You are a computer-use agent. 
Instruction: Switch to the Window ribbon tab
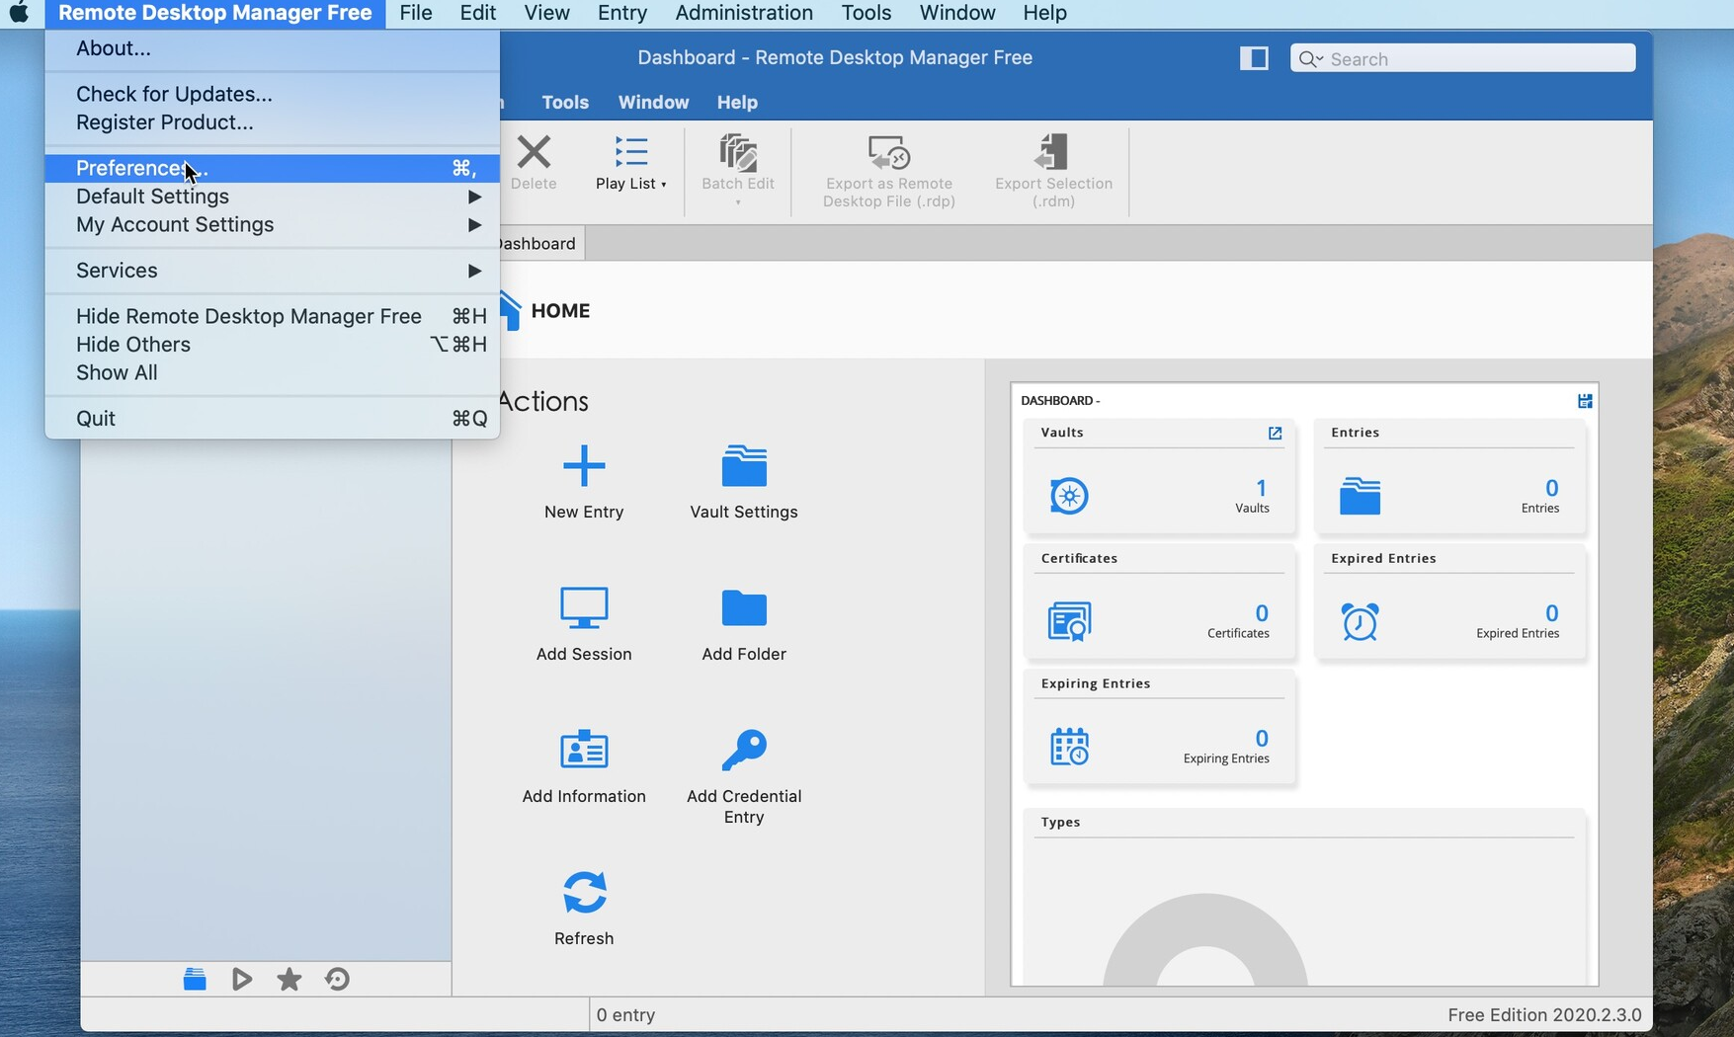[x=653, y=103]
